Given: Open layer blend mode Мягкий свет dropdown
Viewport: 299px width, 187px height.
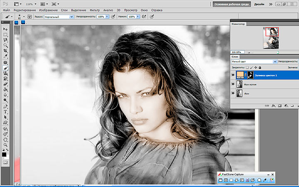Looking at the screenshot, I should (254, 62).
